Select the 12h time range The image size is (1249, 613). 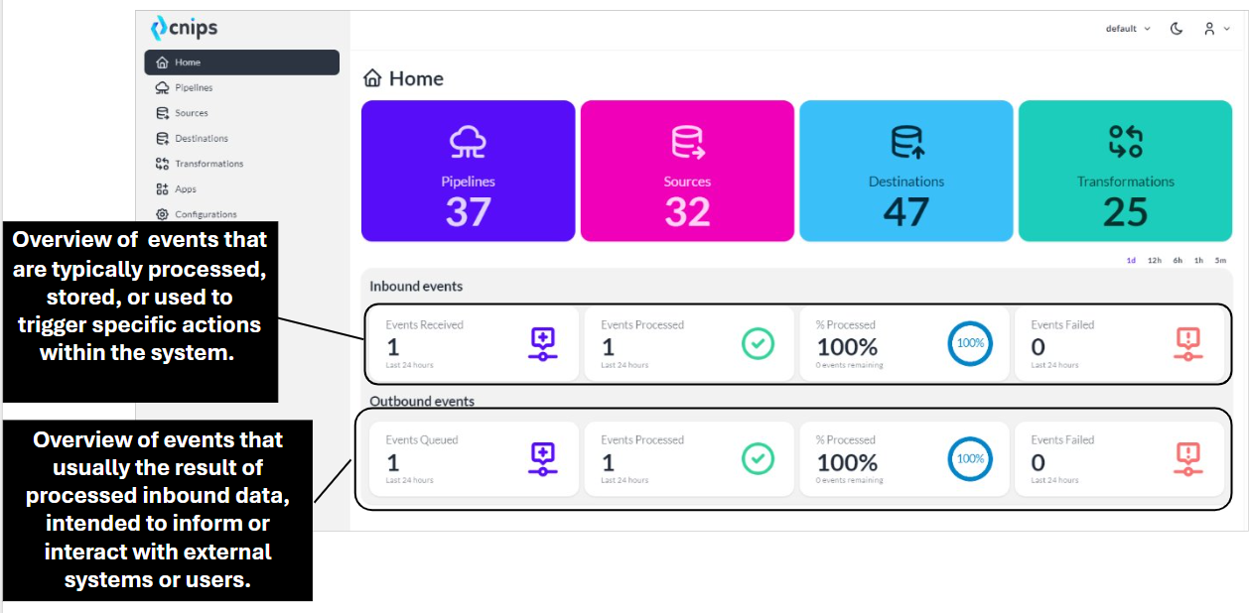(1155, 260)
